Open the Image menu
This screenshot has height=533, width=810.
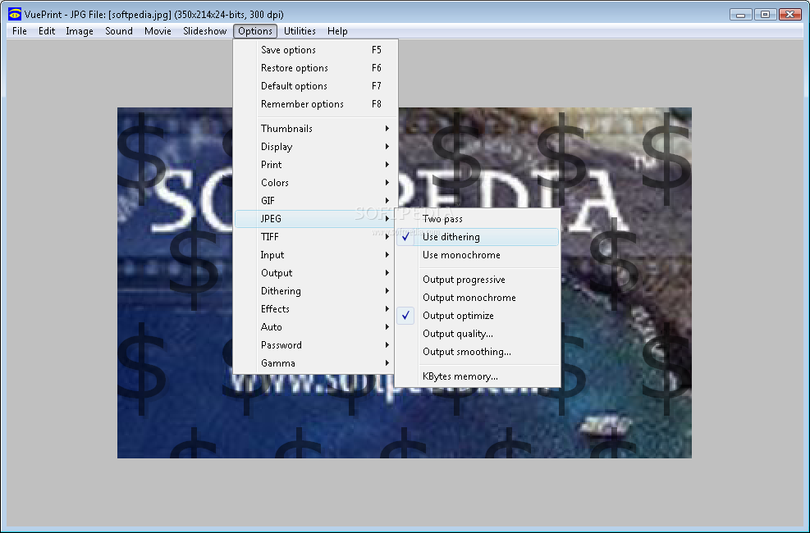coord(80,31)
